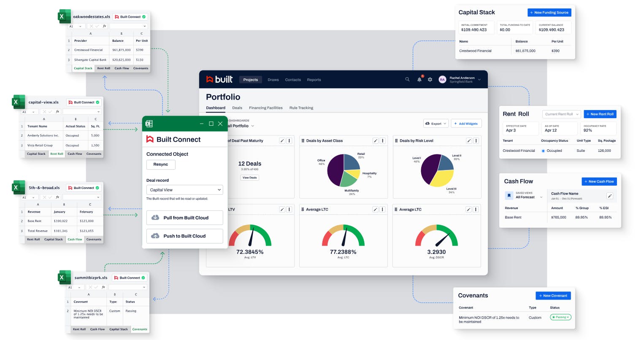The image size is (636, 340).
Task: Edit the widget showing Avg. DSCR 3.2930
Action: click(468, 209)
